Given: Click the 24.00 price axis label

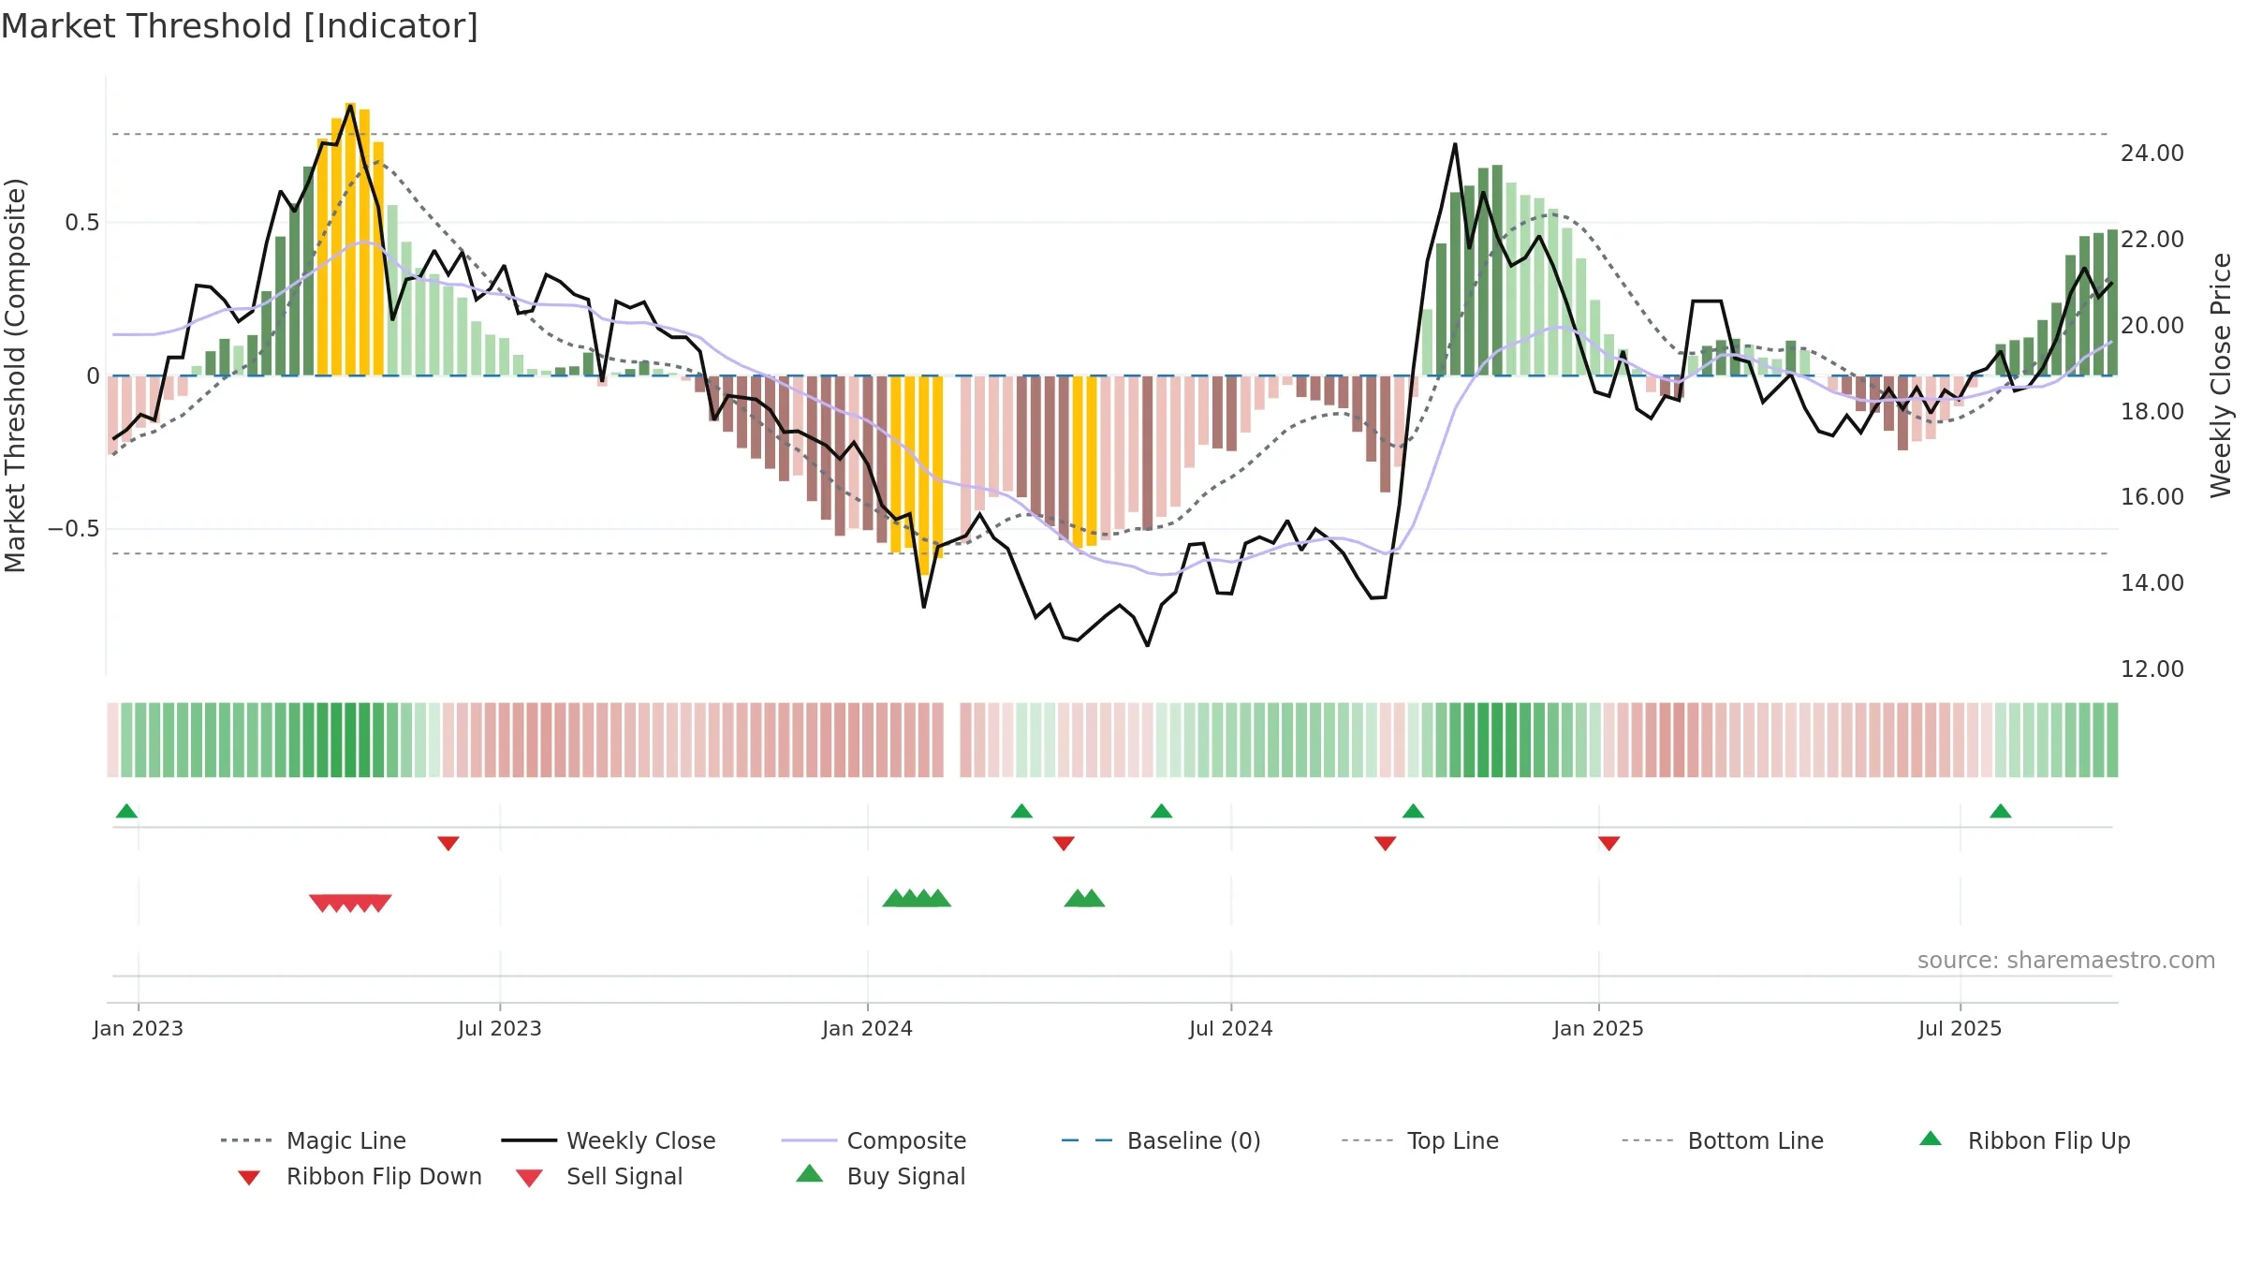Looking at the screenshot, I should coord(2152,154).
